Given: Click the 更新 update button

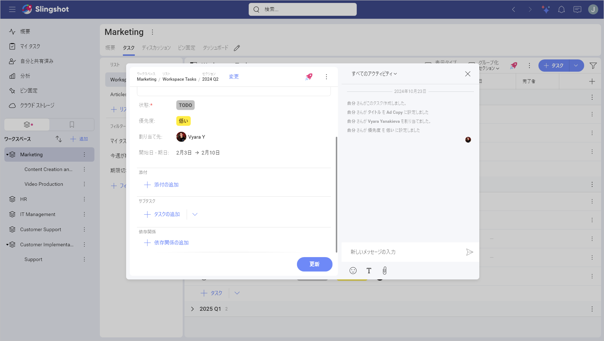Looking at the screenshot, I should [x=315, y=264].
